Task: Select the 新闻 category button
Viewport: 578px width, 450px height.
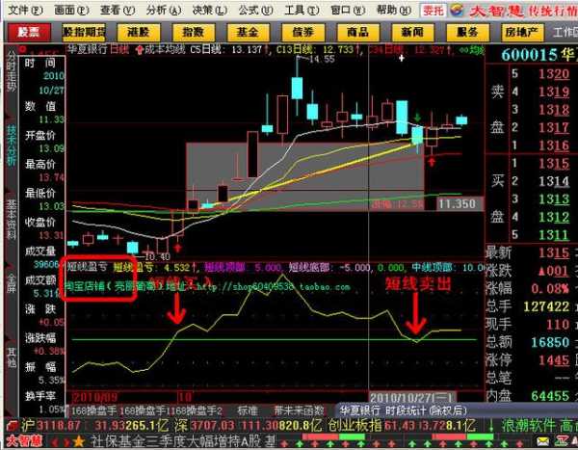Action: pos(412,33)
